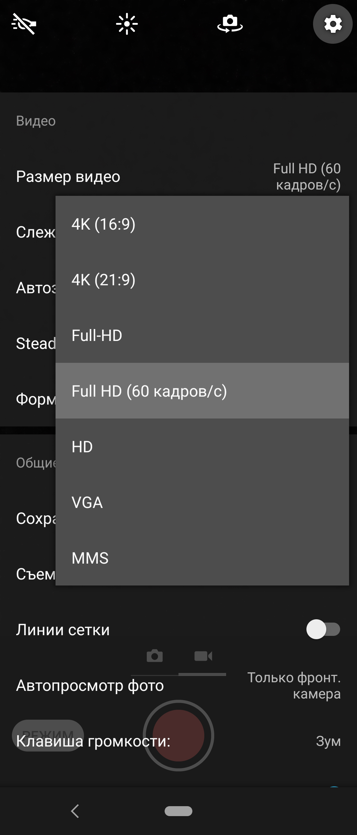The height and width of the screenshot is (835, 357).
Task: Change Клавиша громкости setting
Action: pyautogui.click(x=178, y=741)
